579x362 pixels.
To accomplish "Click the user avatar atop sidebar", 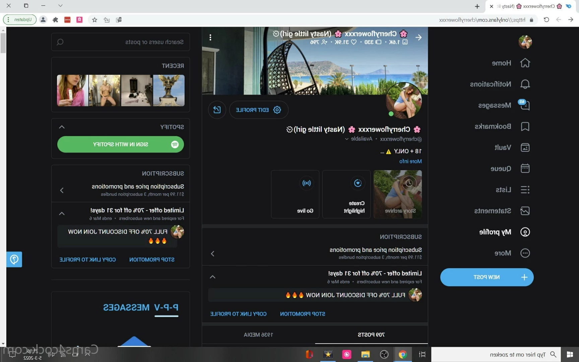I will [x=525, y=42].
